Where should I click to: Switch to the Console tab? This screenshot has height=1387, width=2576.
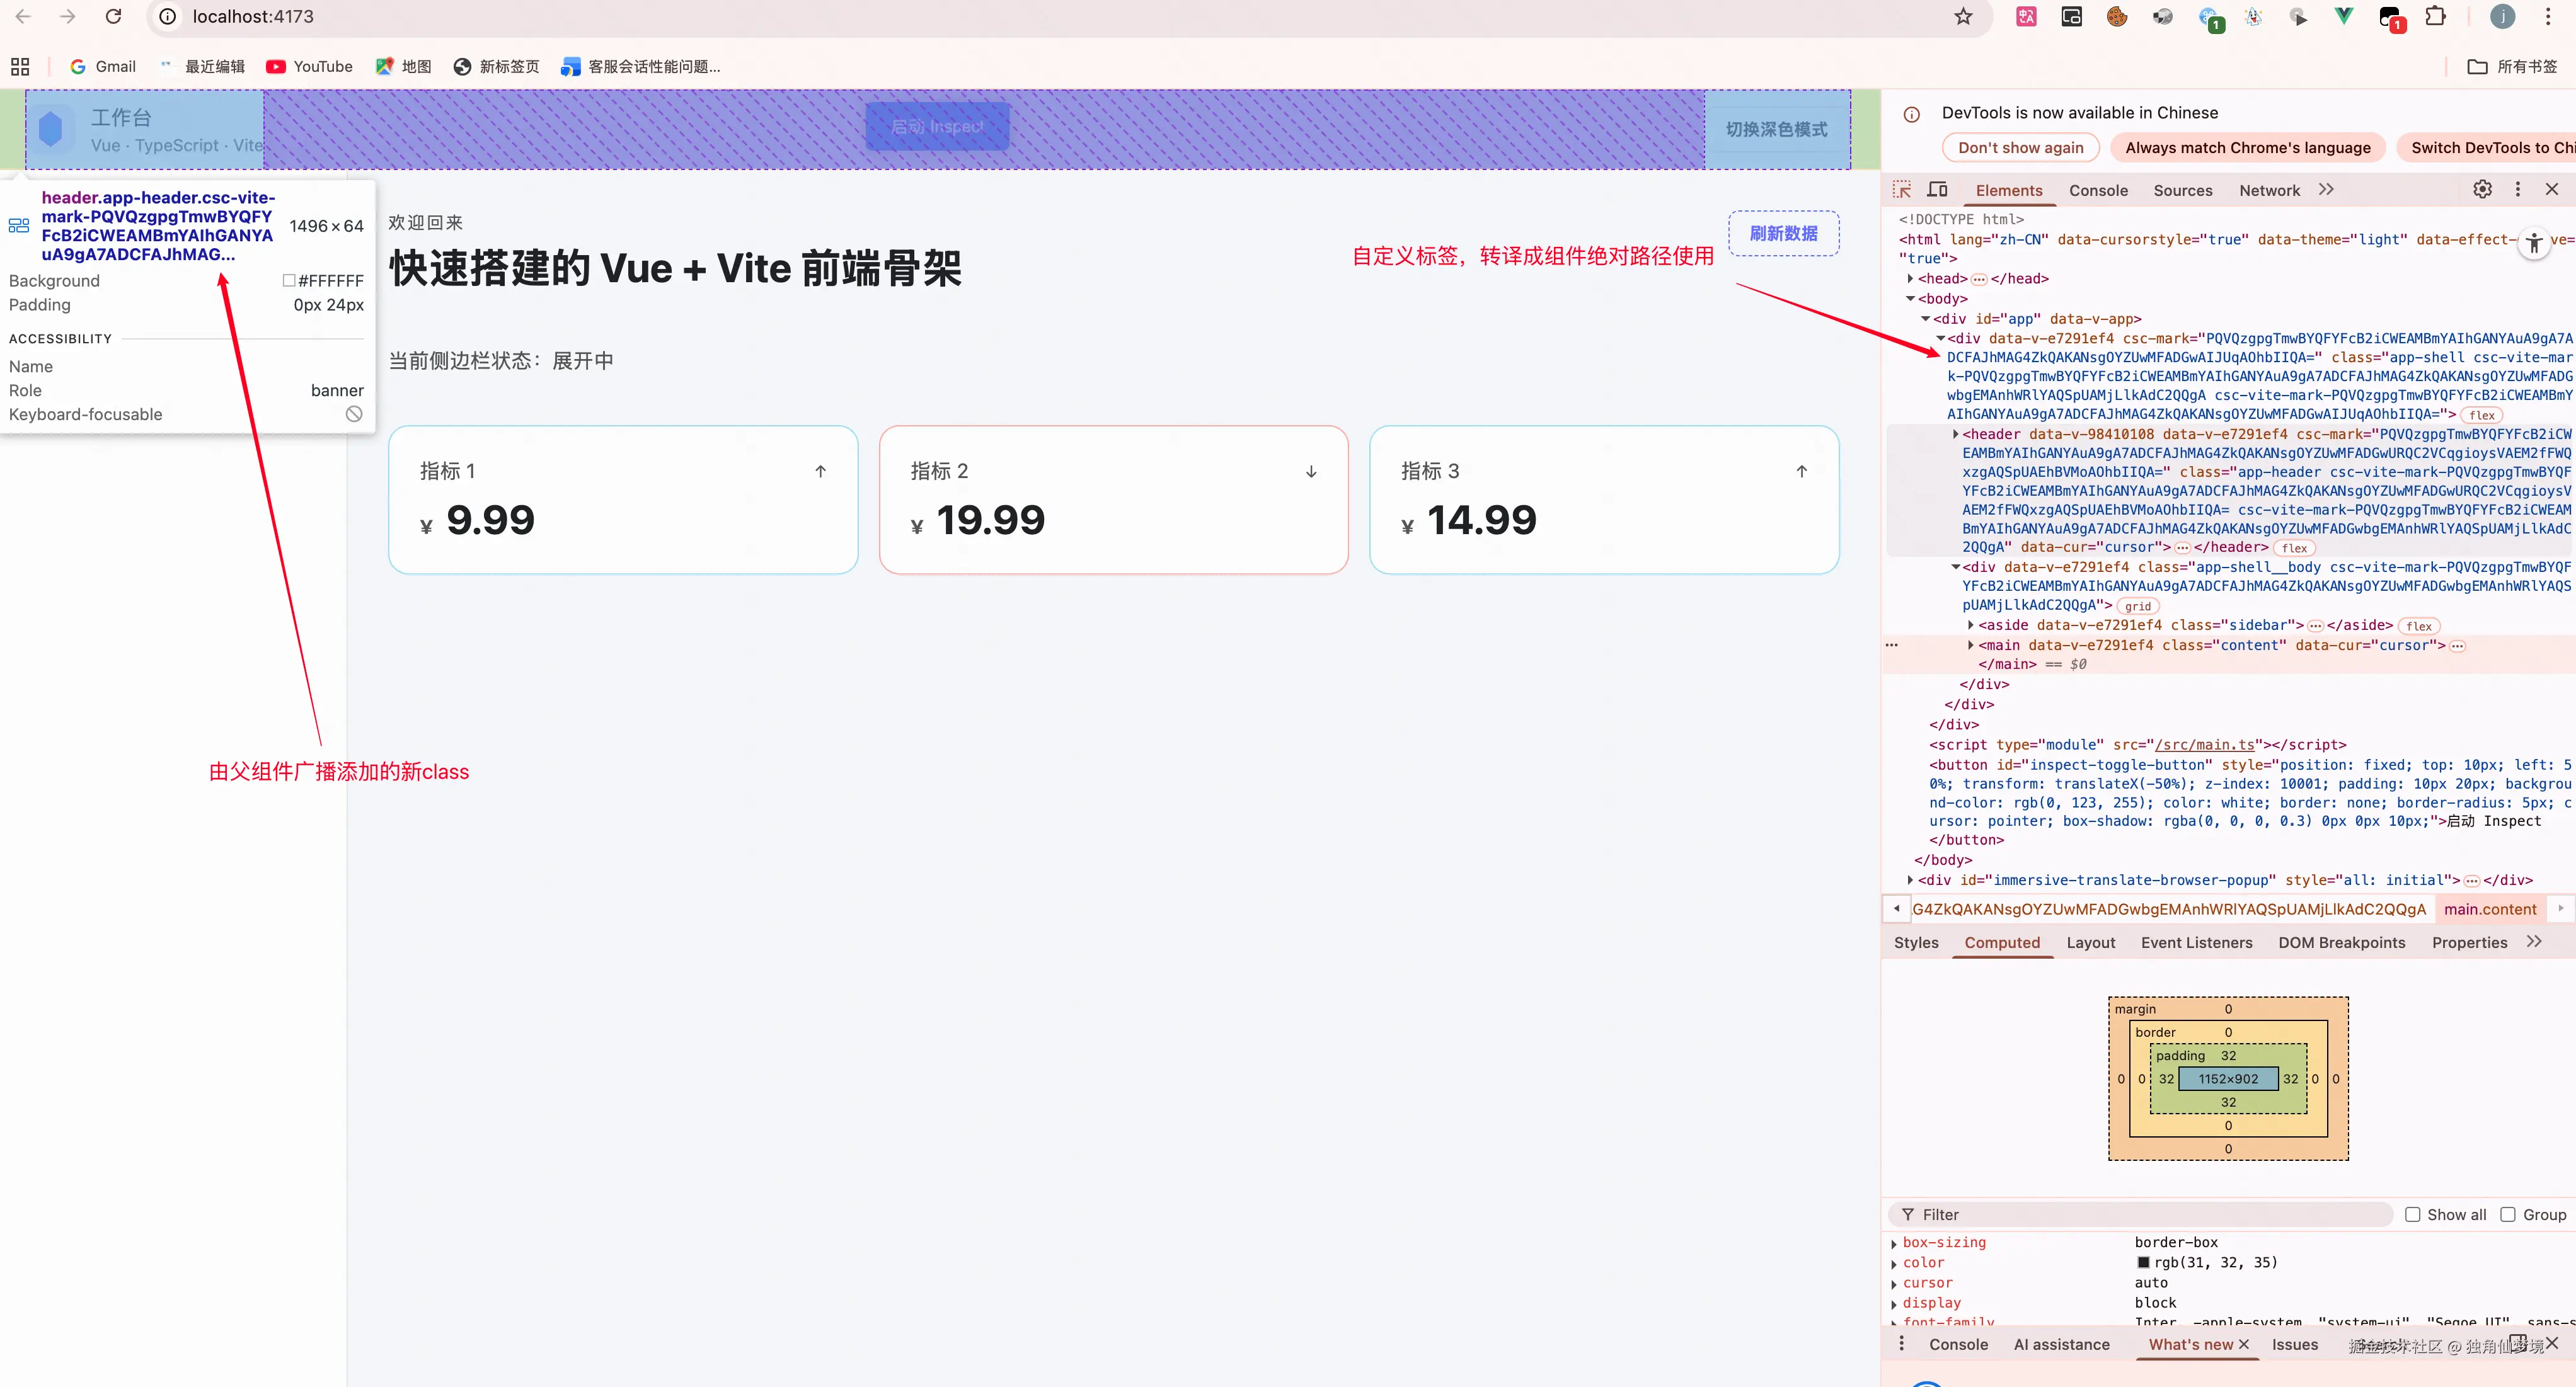pos(2098,191)
